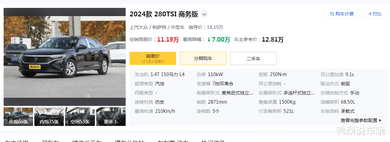Screen dimensions: 390x142
Task: Open 查看完整参数配置 full specs link
Action: point(361,120)
